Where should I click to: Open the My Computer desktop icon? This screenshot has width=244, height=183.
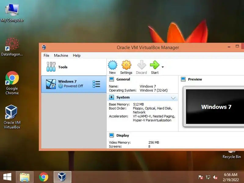pos(12,13)
